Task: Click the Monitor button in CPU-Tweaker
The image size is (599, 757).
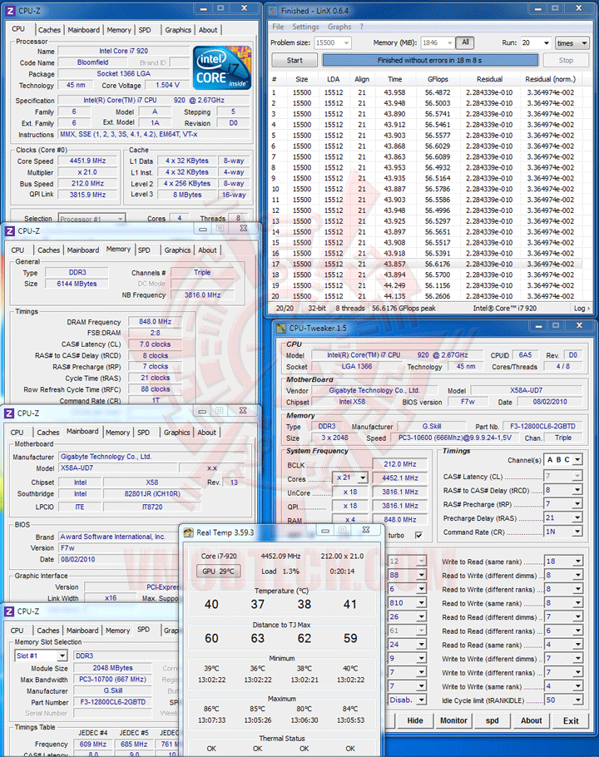Action: point(453,720)
